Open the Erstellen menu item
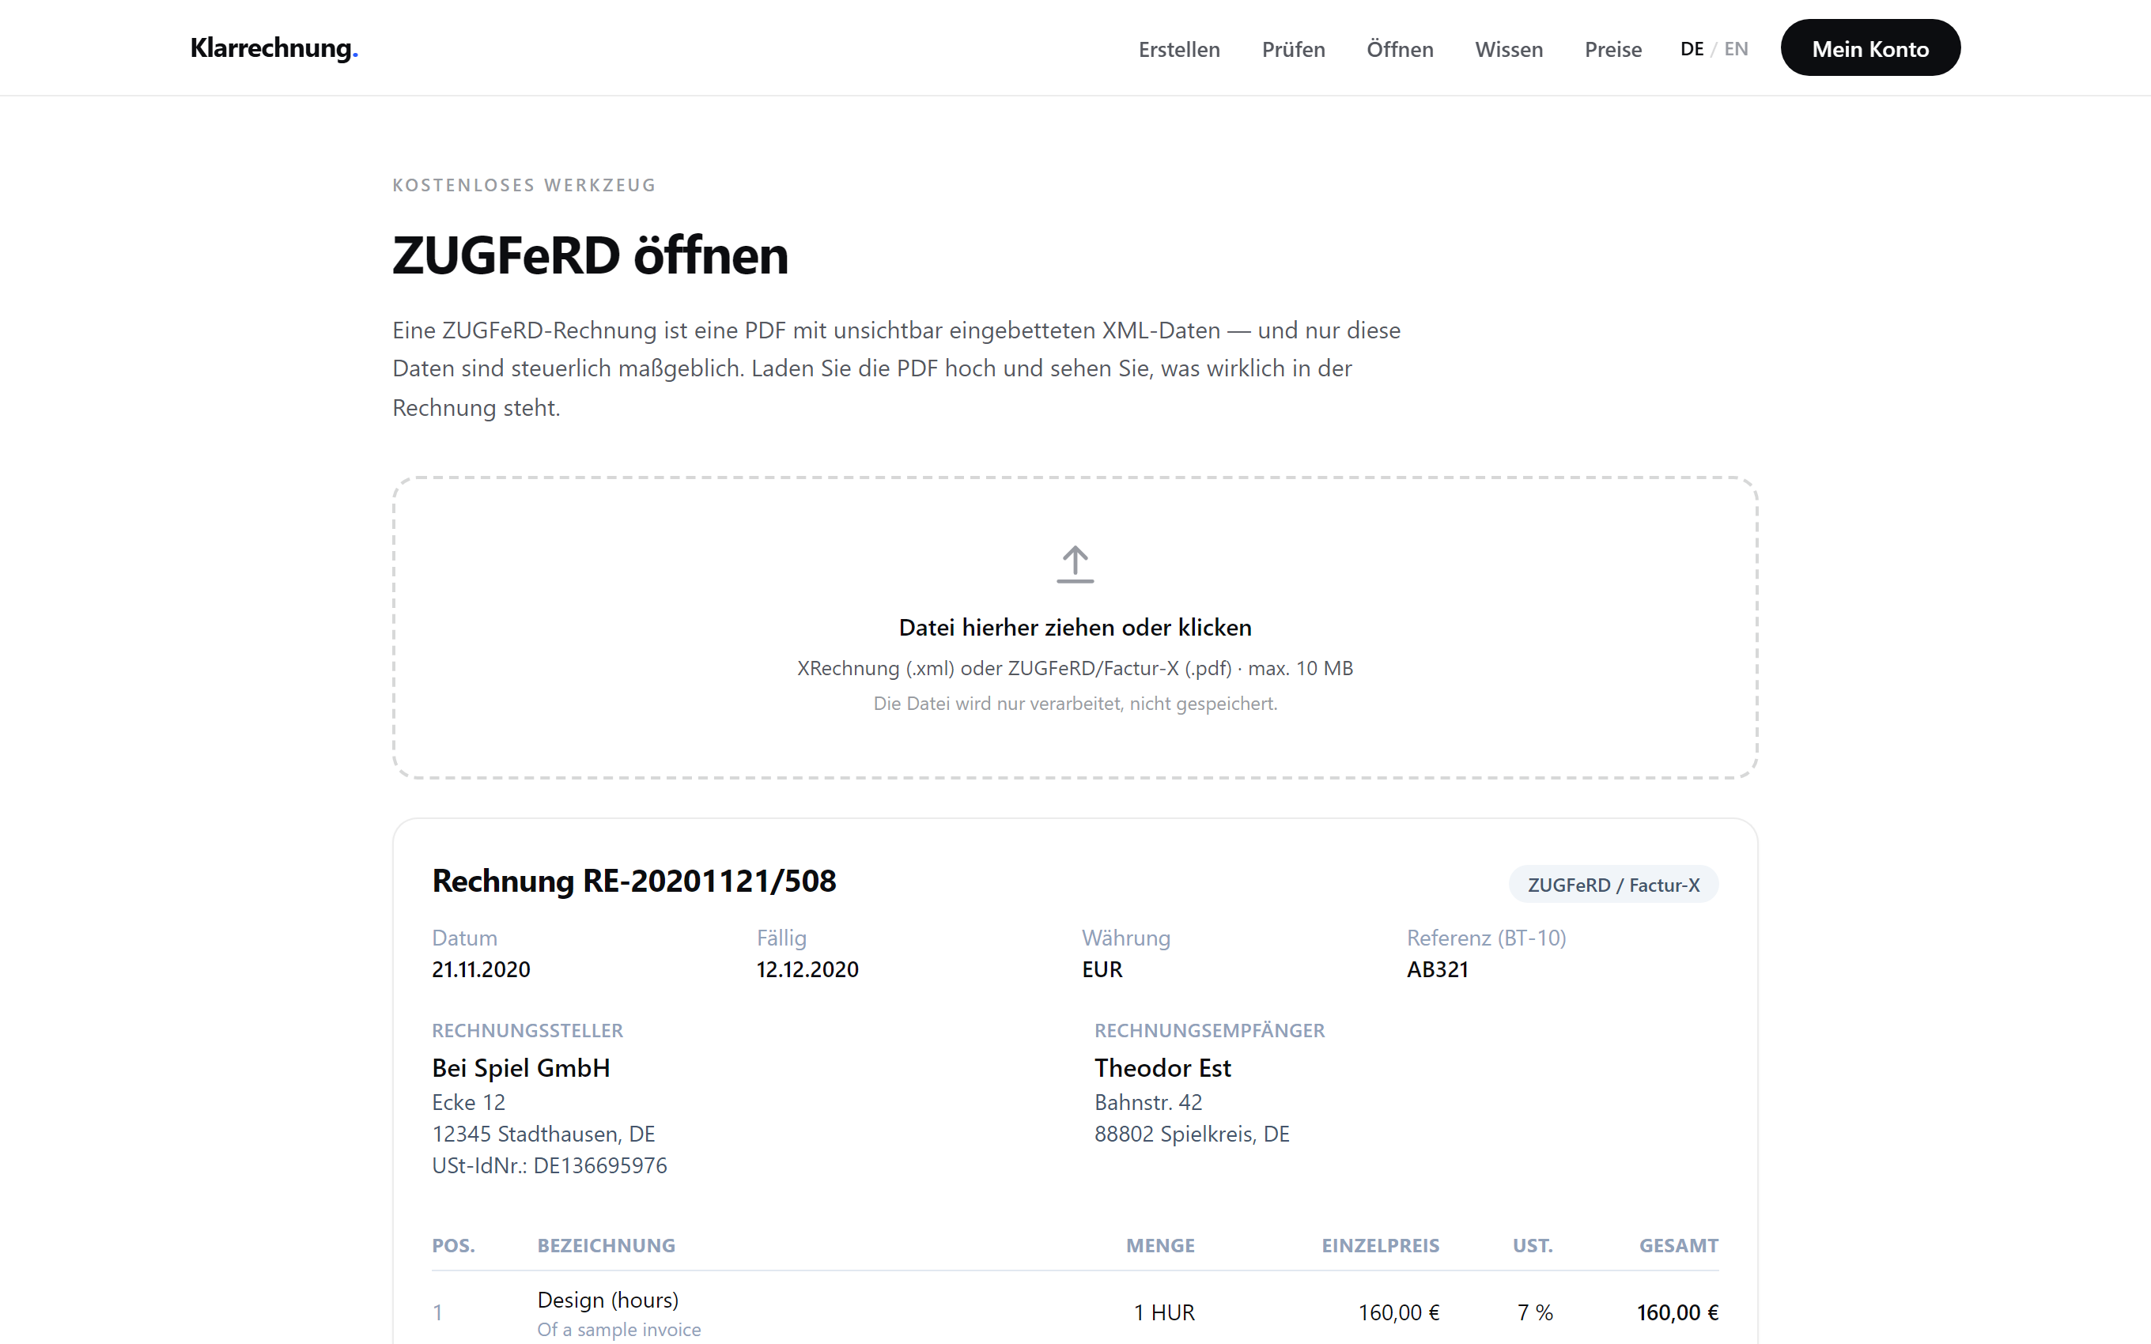Image resolution: width=2151 pixels, height=1344 pixels. tap(1178, 49)
